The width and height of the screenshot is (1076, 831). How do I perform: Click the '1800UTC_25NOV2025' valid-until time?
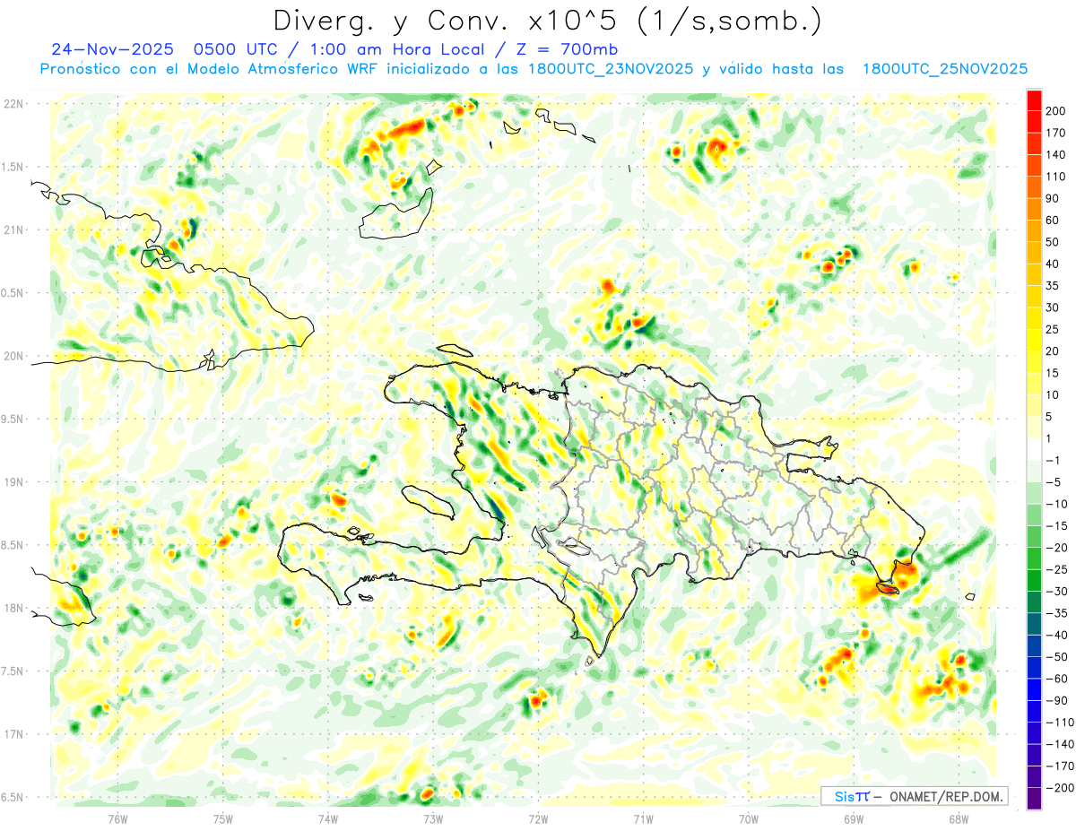tap(944, 69)
